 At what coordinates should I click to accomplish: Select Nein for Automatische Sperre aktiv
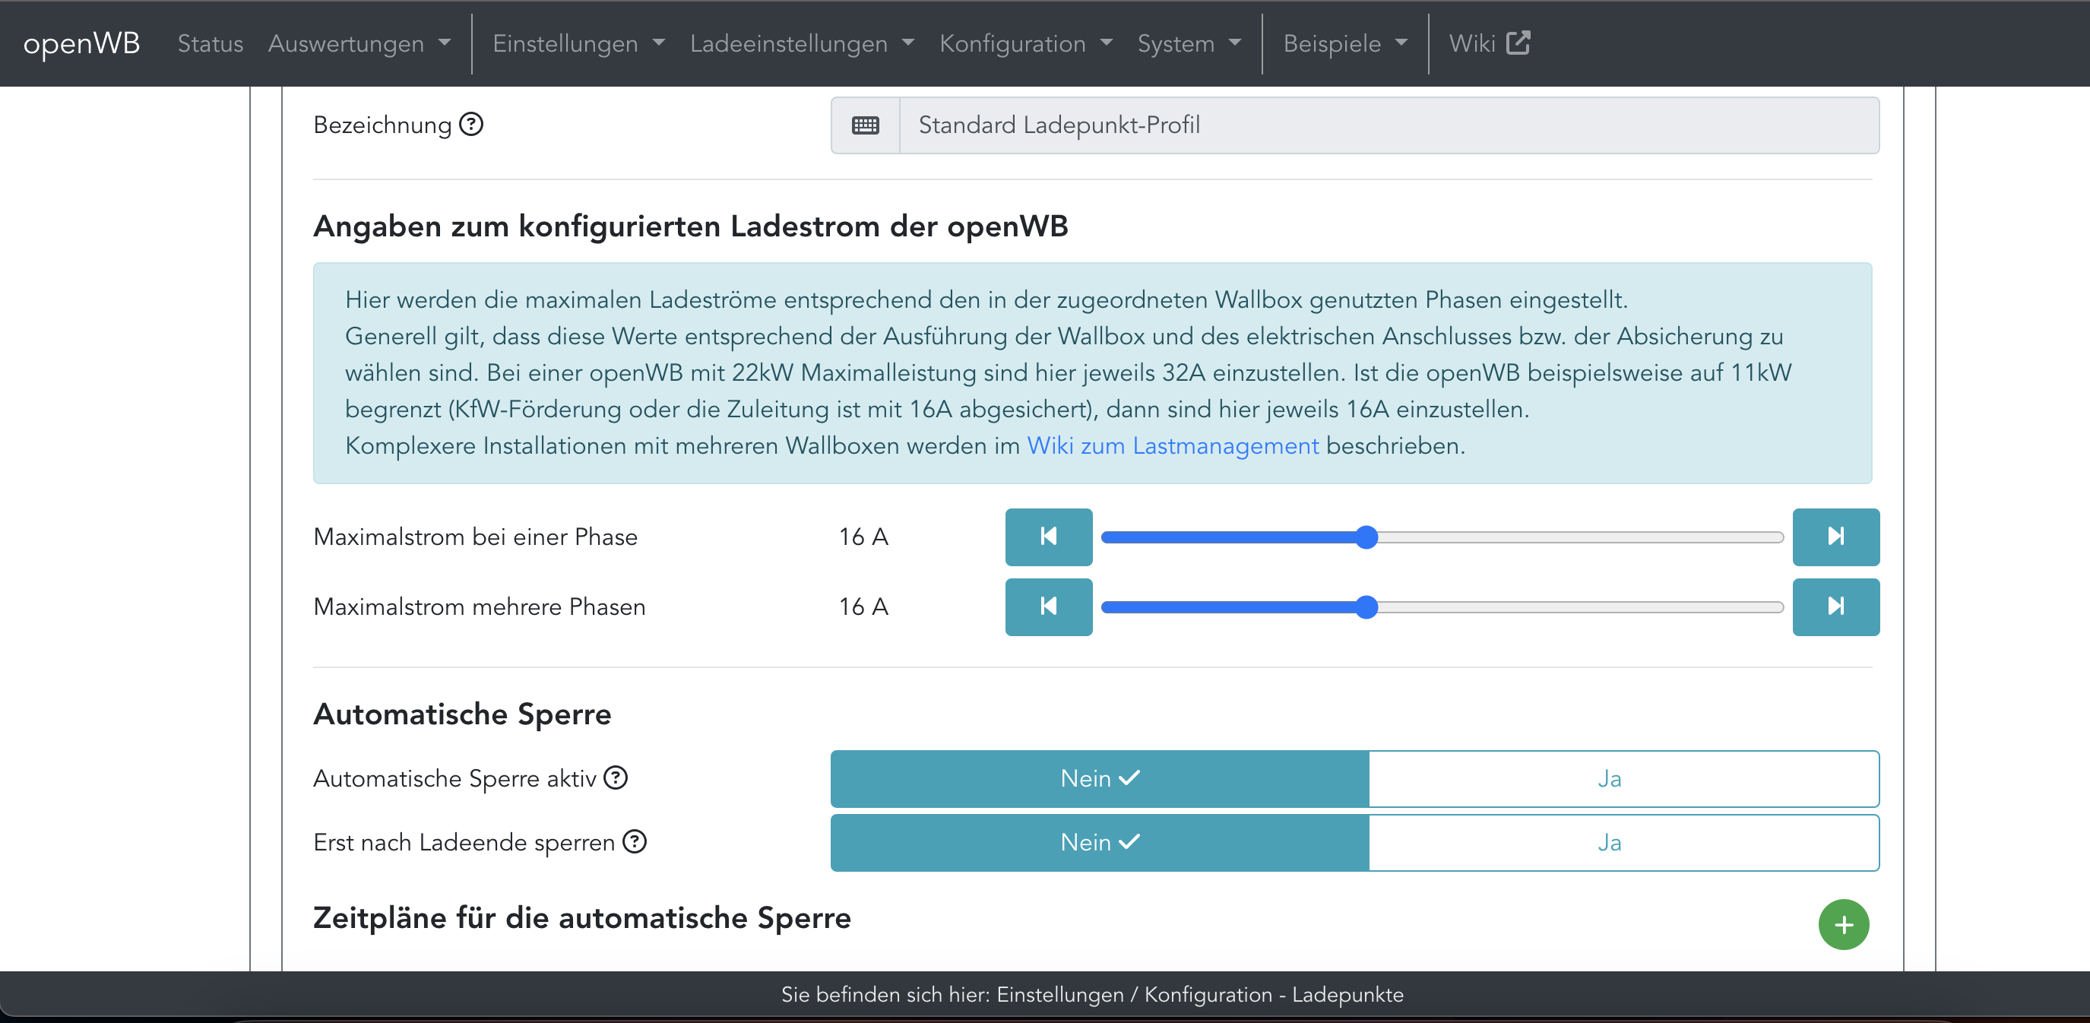[1100, 778]
